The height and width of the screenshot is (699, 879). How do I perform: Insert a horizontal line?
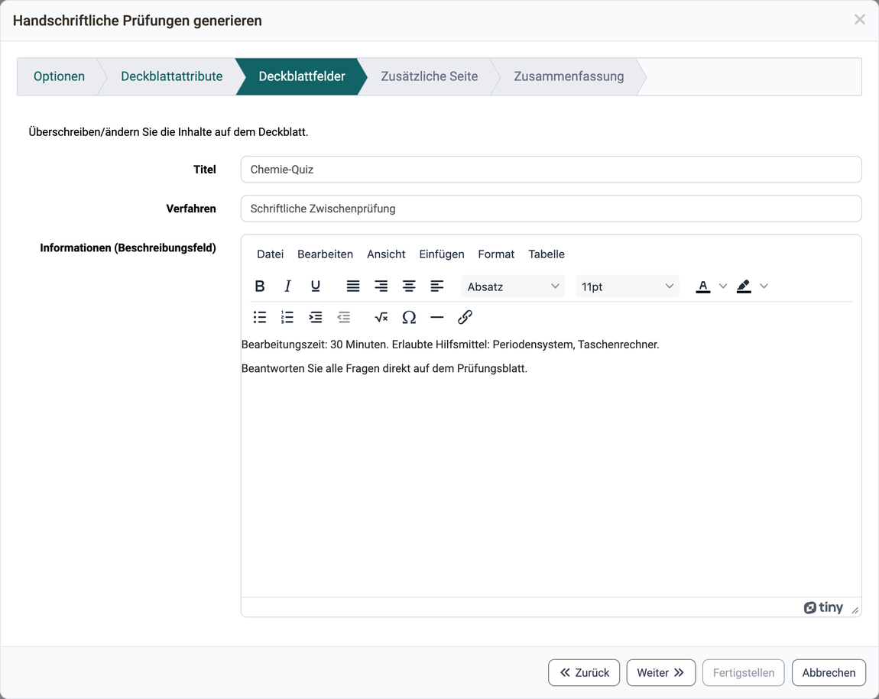point(437,318)
